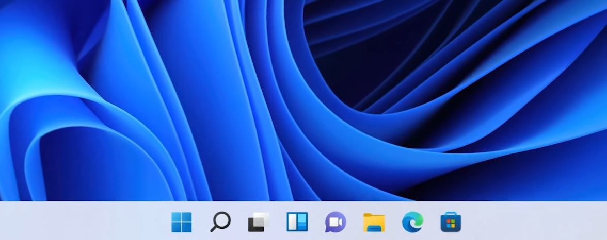607x240 pixels.
Task: Open the Widgets panel
Action: click(x=297, y=222)
